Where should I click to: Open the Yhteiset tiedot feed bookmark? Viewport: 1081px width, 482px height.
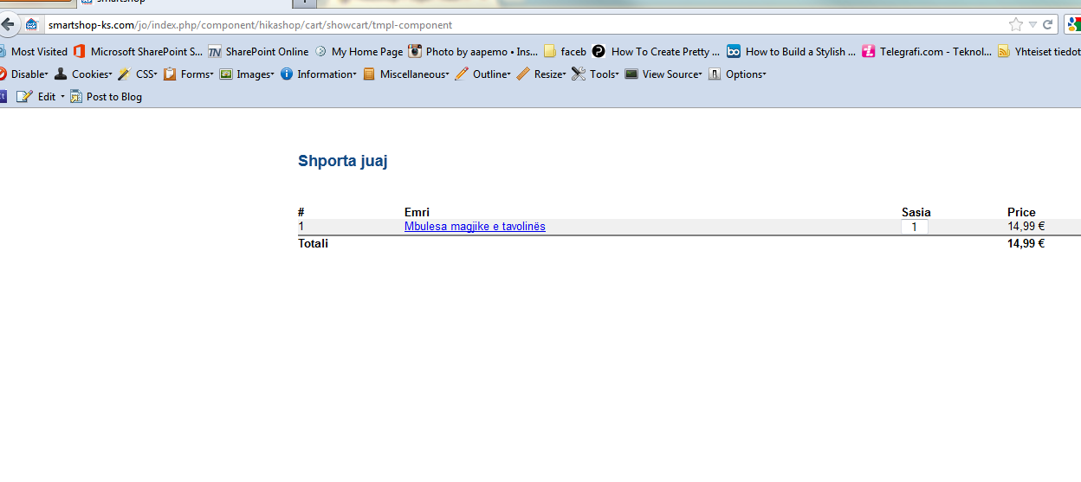point(1039,52)
